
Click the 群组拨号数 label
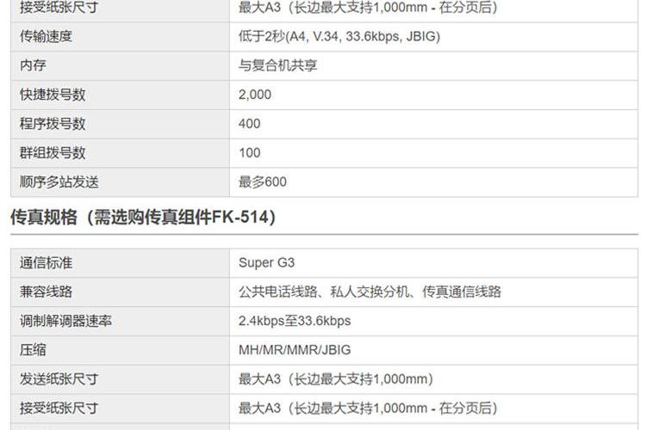pos(53,153)
